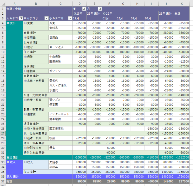The width and height of the screenshot is (193, 186).
Task: Collapse the 保険 subcategory
Action: pyautogui.click(x=25, y=57)
